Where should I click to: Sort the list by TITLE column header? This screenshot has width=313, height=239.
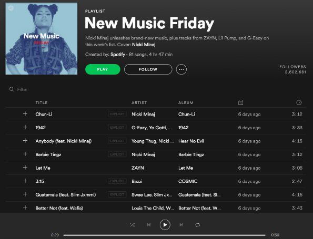point(42,102)
